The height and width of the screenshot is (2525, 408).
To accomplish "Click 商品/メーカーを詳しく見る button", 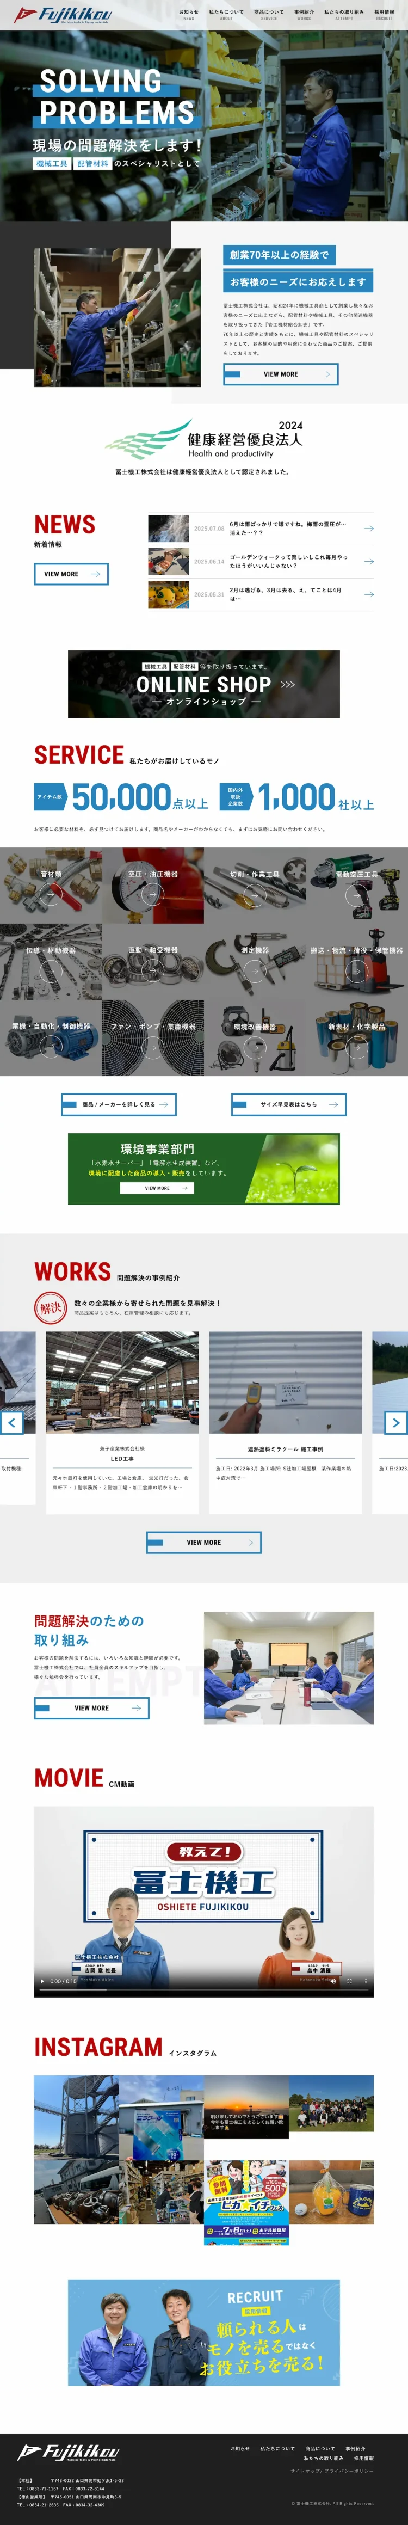I will [x=119, y=1105].
